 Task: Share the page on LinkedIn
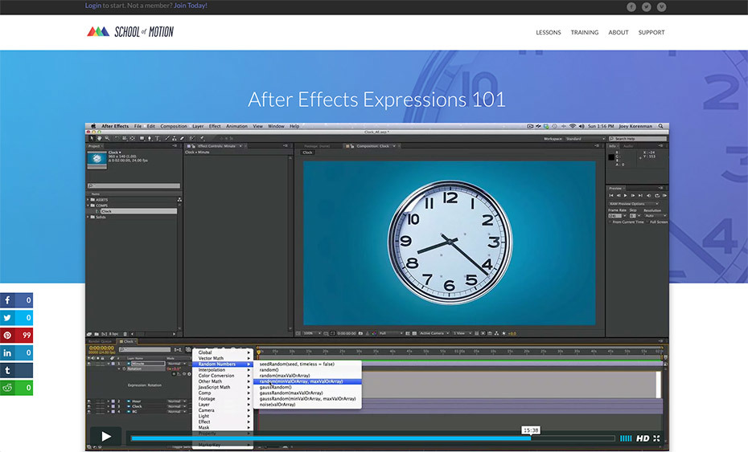click(x=16, y=353)
